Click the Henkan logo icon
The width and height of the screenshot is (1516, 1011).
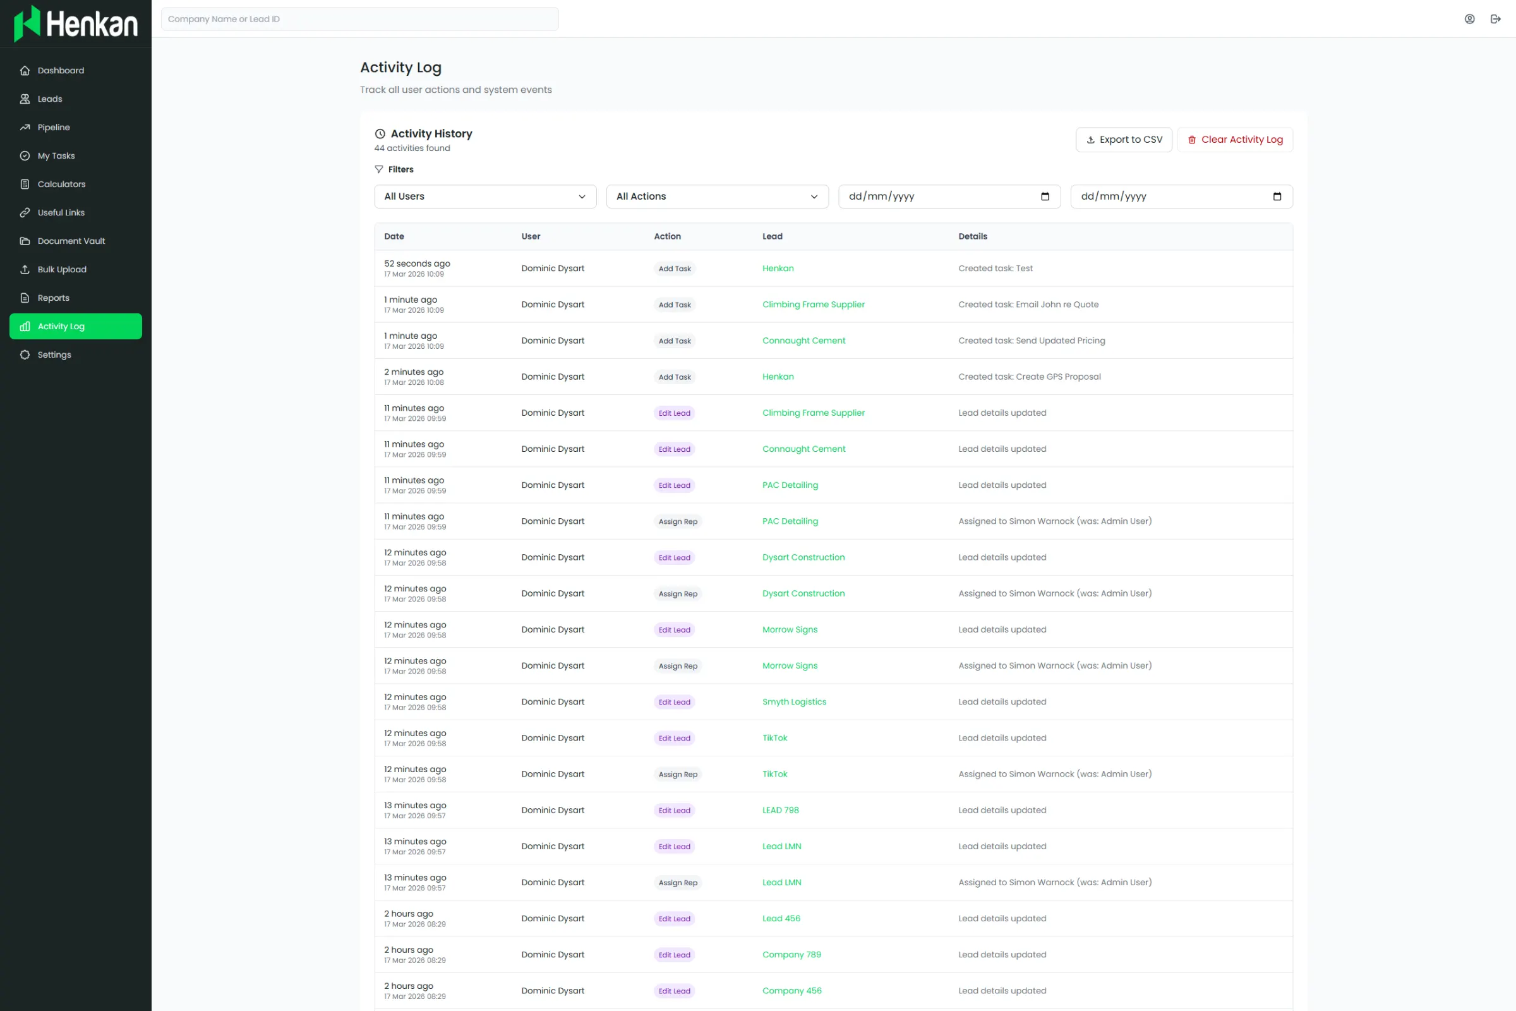pos(27,23)
